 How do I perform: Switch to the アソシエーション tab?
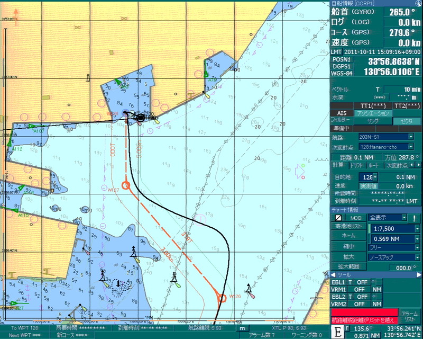372,113
